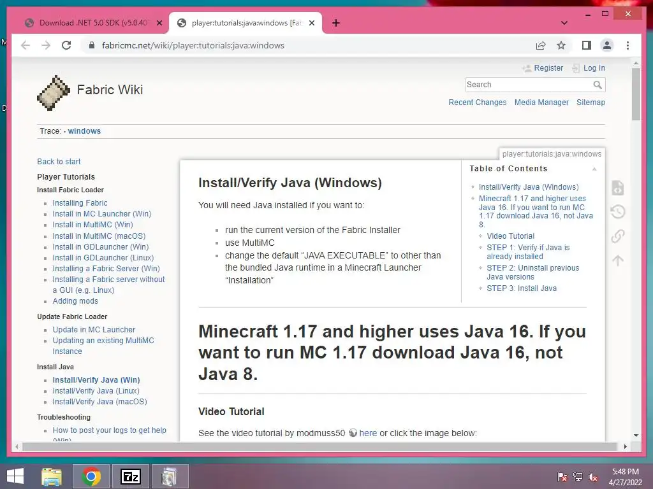
Task: Click the windows trace breadcrumb
Action: 84,131
